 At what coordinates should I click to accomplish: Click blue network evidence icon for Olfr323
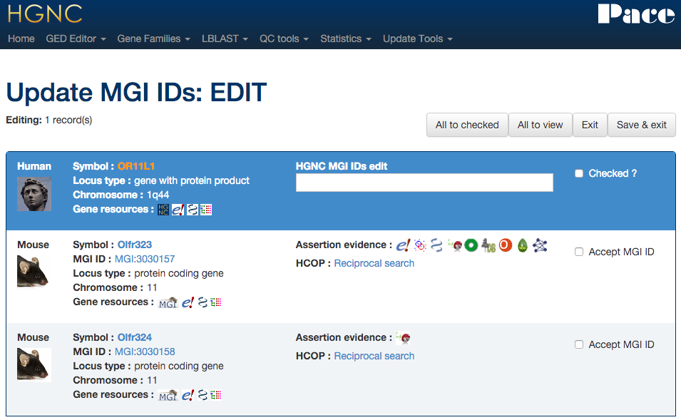click(x=541, y=245)
